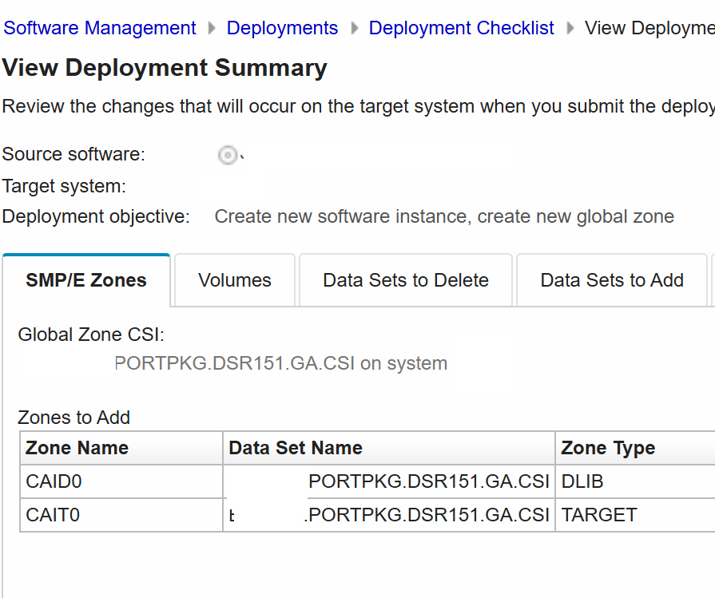This screenshot has height=598, width=715.
Task: Show the Data Sets to Add tab
Action: click(x=611, y=280)
